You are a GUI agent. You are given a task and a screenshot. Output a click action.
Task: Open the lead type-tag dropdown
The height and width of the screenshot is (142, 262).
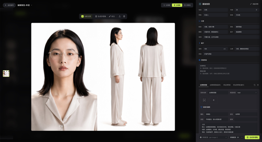[x=247, y=93]
